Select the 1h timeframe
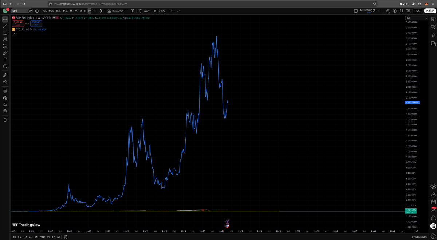The height and width of the screenshot is (240, 437). pyautogui.click(x=71, y=11)
